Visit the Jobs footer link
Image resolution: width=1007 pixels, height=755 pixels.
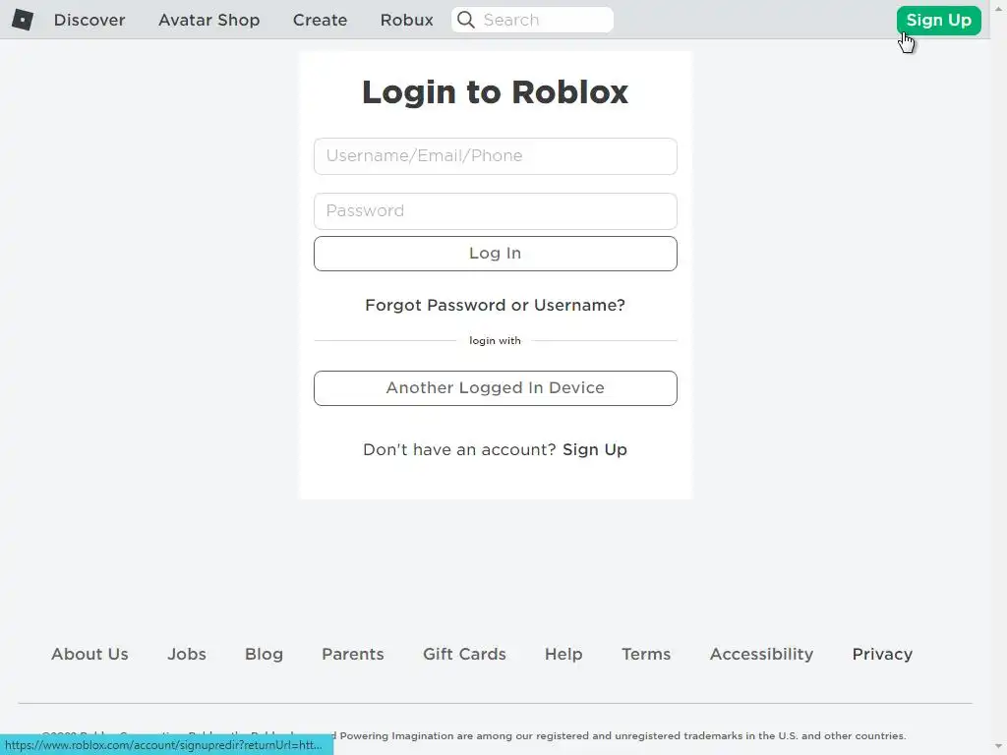[187, 654]
